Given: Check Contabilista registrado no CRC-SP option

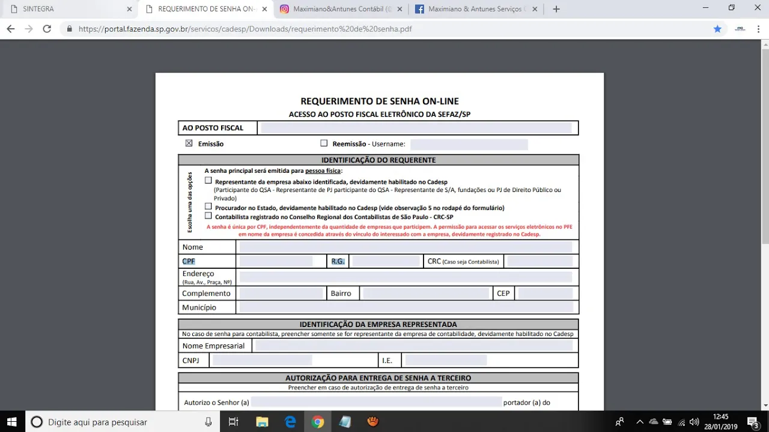Looking at the screenshot, I should pyautogui.click(x=208, y=215).
